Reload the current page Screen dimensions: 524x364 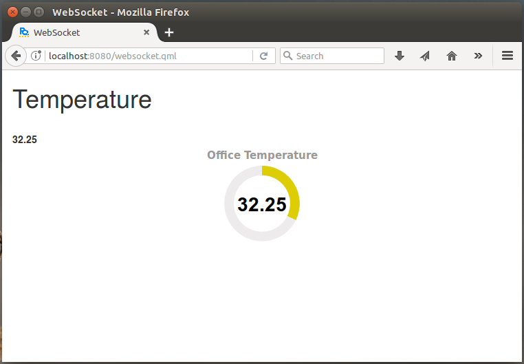pyautogui.click(x=263, y=56)
